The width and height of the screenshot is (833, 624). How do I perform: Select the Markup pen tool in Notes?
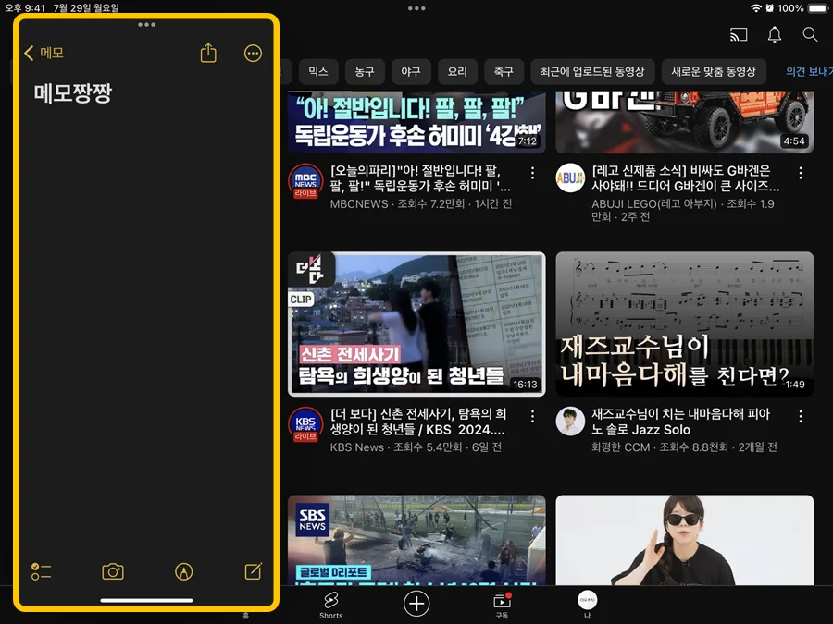click(x=183, y=571)
